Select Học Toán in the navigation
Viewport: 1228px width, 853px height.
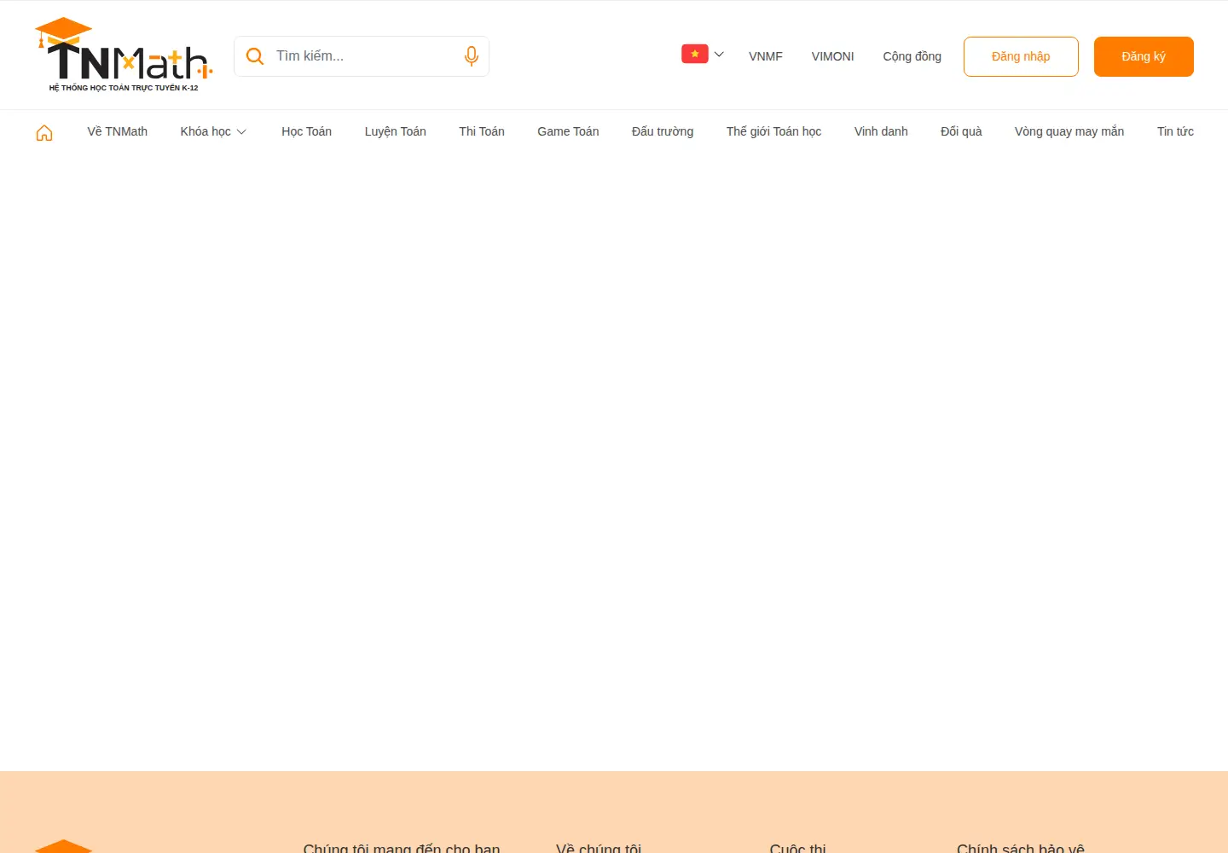click(x=306, y=131)
